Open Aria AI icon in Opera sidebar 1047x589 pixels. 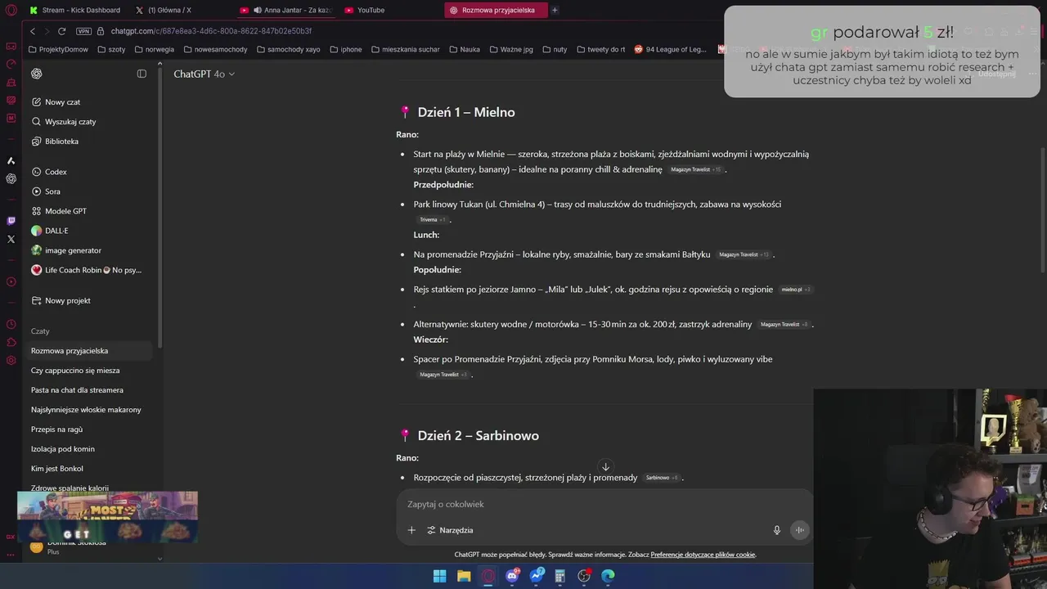click(11, 160)
